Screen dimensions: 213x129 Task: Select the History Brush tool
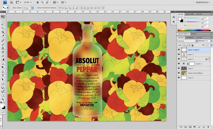pos(3,52)
